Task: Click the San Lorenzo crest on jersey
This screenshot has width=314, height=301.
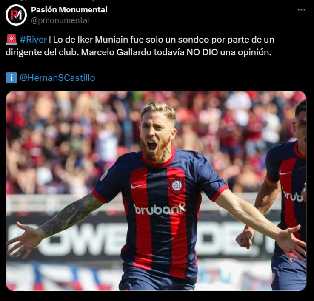Action: 177,186
